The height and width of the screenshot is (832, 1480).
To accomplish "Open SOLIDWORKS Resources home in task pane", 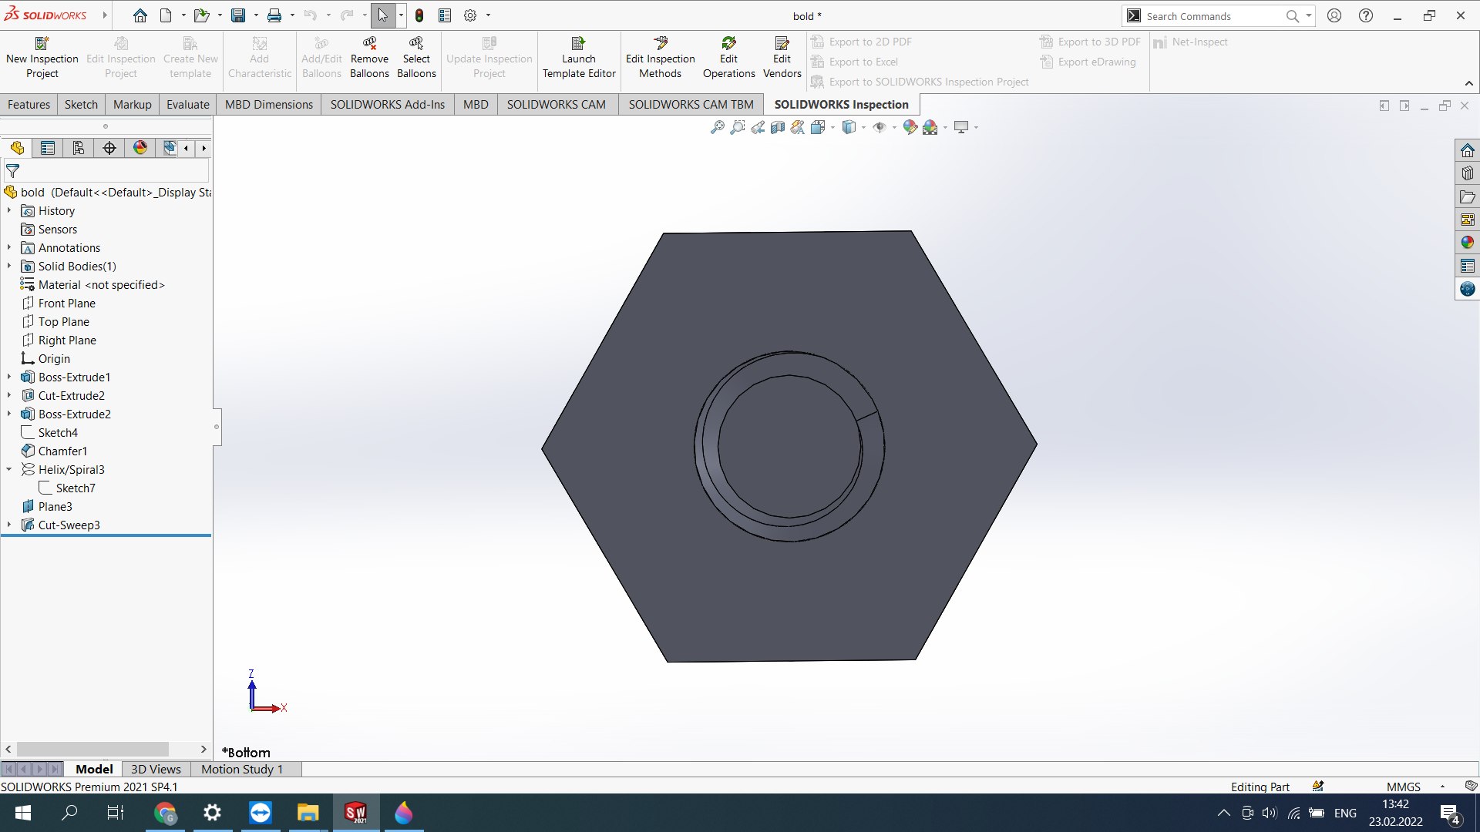I will [1467, 150].
